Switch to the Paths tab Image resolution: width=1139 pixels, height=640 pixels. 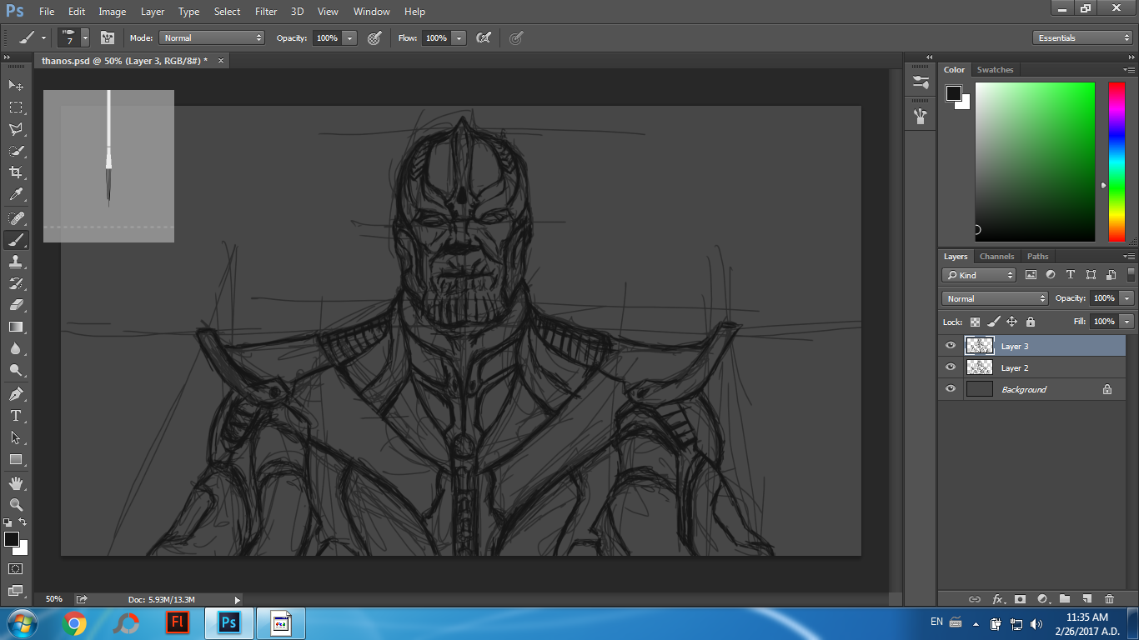(x=1038, y=257)
